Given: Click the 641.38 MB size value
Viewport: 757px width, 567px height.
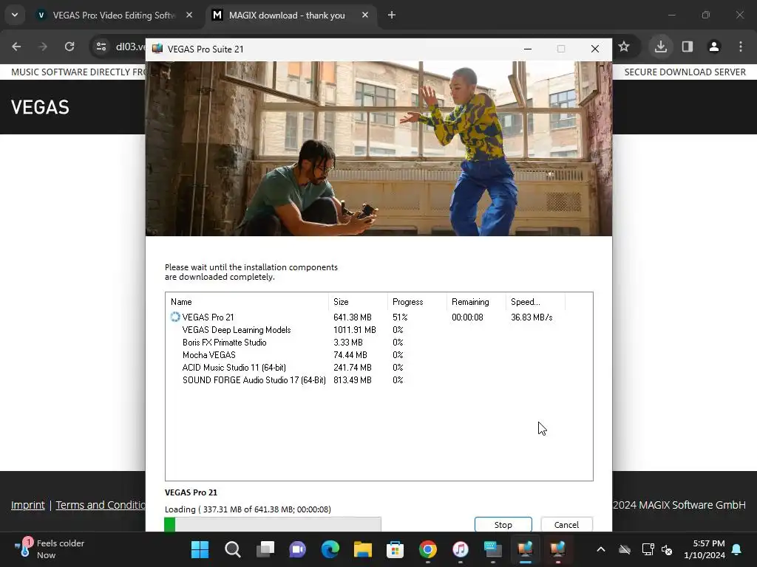Looking at the screenshot, I should point(353,317).
